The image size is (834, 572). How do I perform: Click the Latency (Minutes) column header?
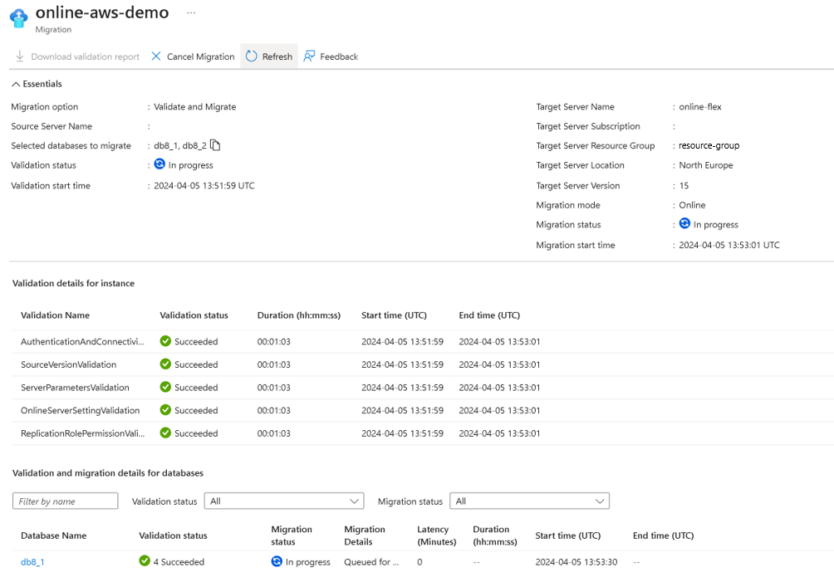click(x=437, y=535)
